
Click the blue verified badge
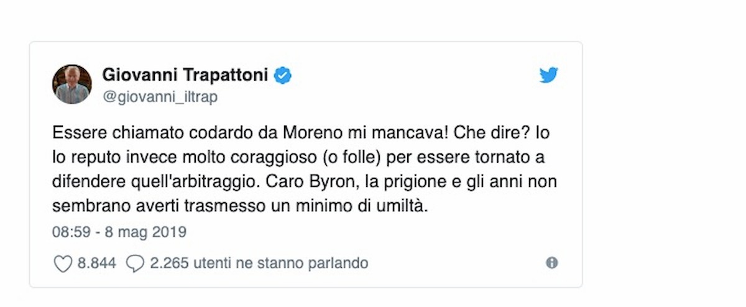coord(283,75)
